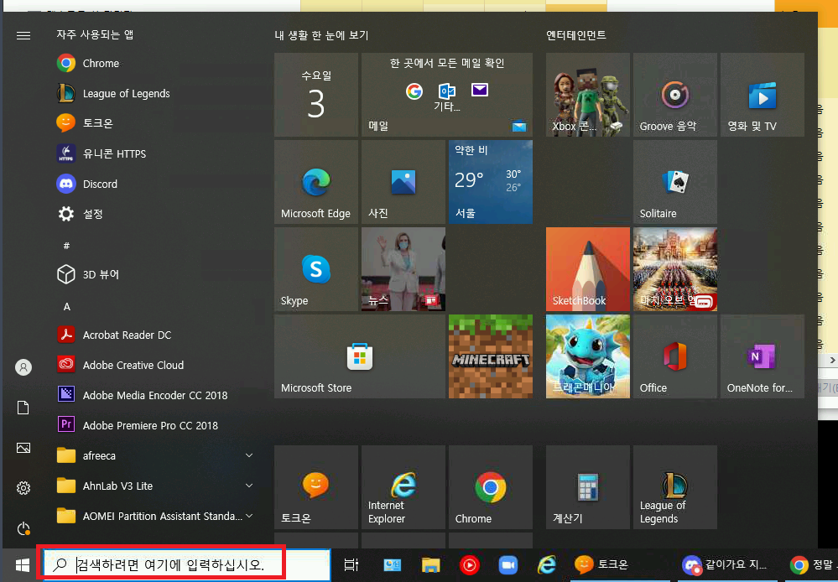Open the OneNote for... tile

coord(763,356)
